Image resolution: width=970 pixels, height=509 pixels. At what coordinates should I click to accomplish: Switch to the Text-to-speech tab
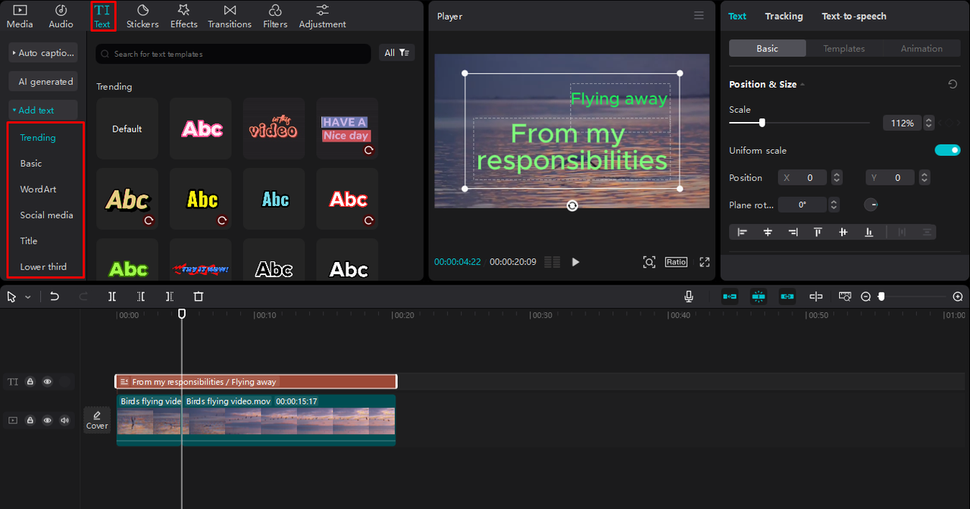click(854, 16)
